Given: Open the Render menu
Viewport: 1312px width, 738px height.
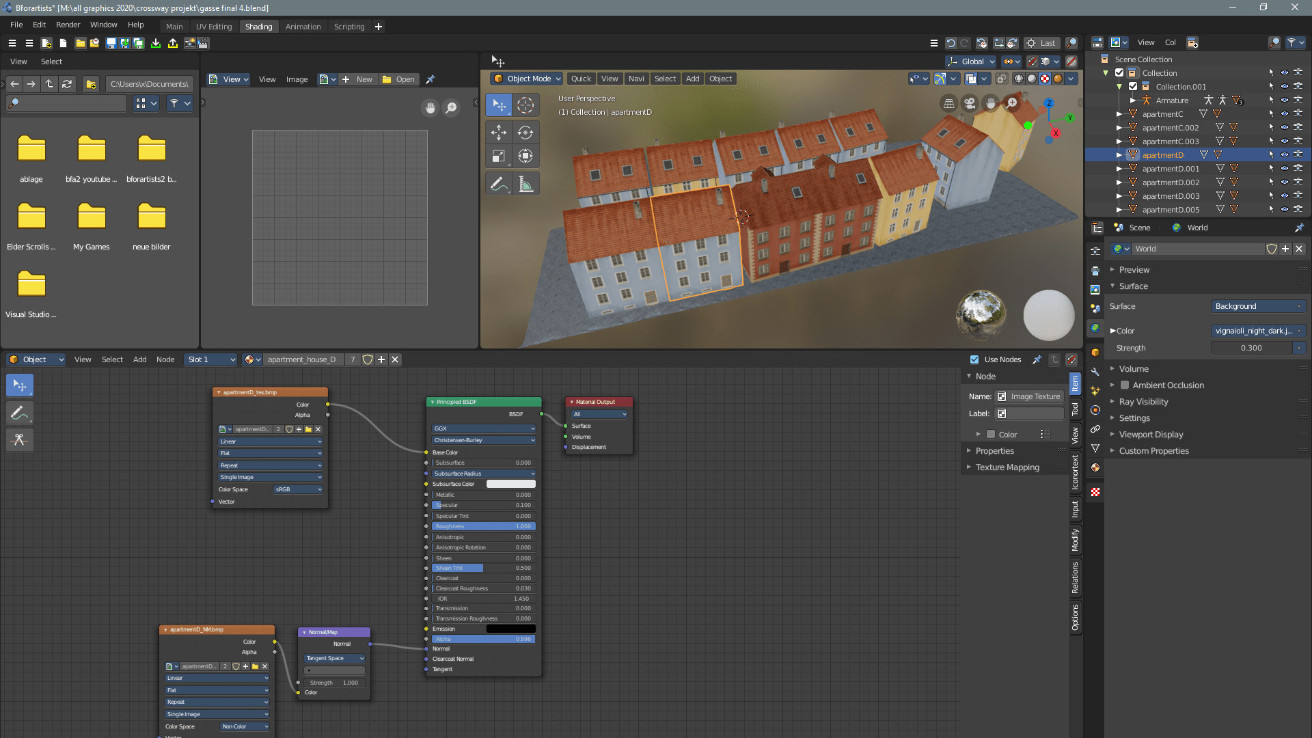Looking at the screenshot, I should point(68,25).
